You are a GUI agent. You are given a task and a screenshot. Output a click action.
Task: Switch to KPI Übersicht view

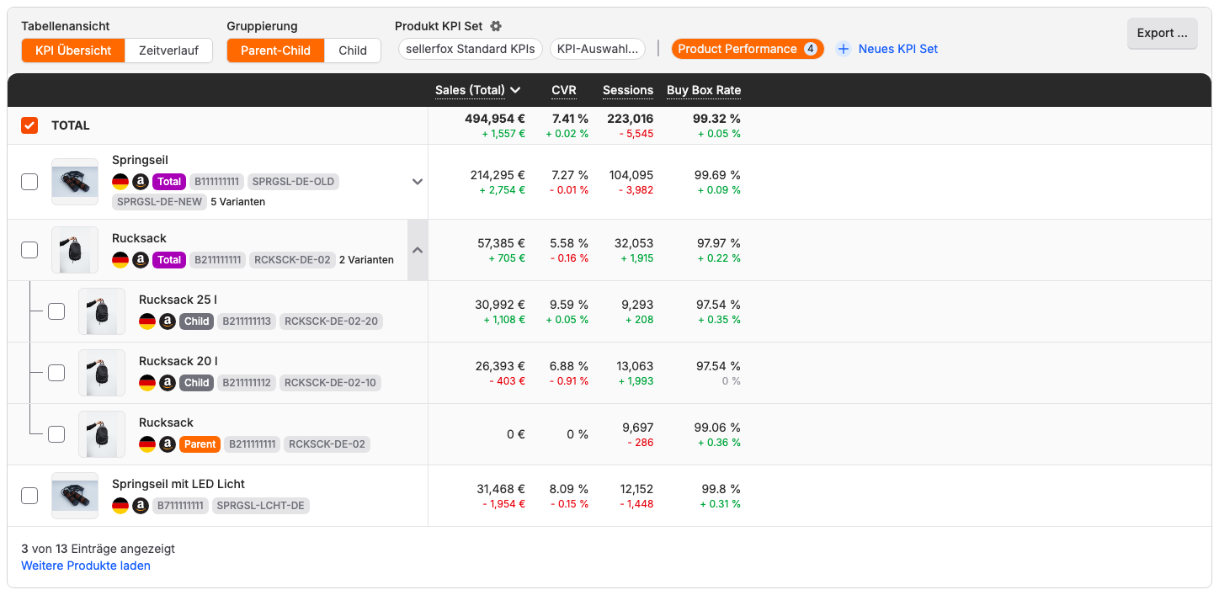pos(73,50)
